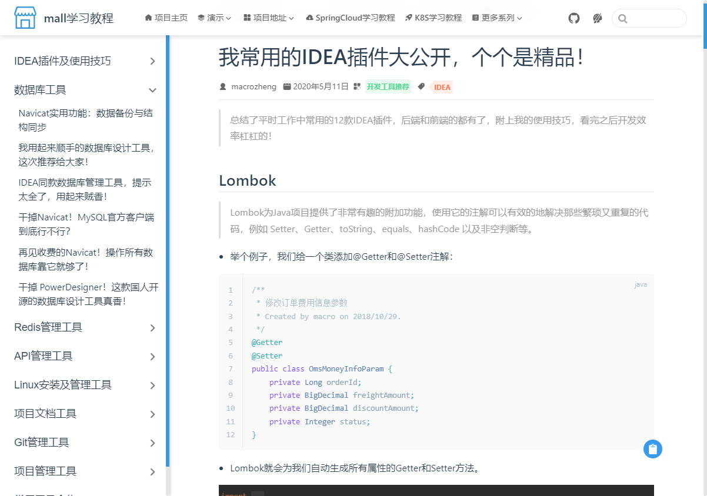Click the search magnifier icon
707x496 pixels.
623,19
